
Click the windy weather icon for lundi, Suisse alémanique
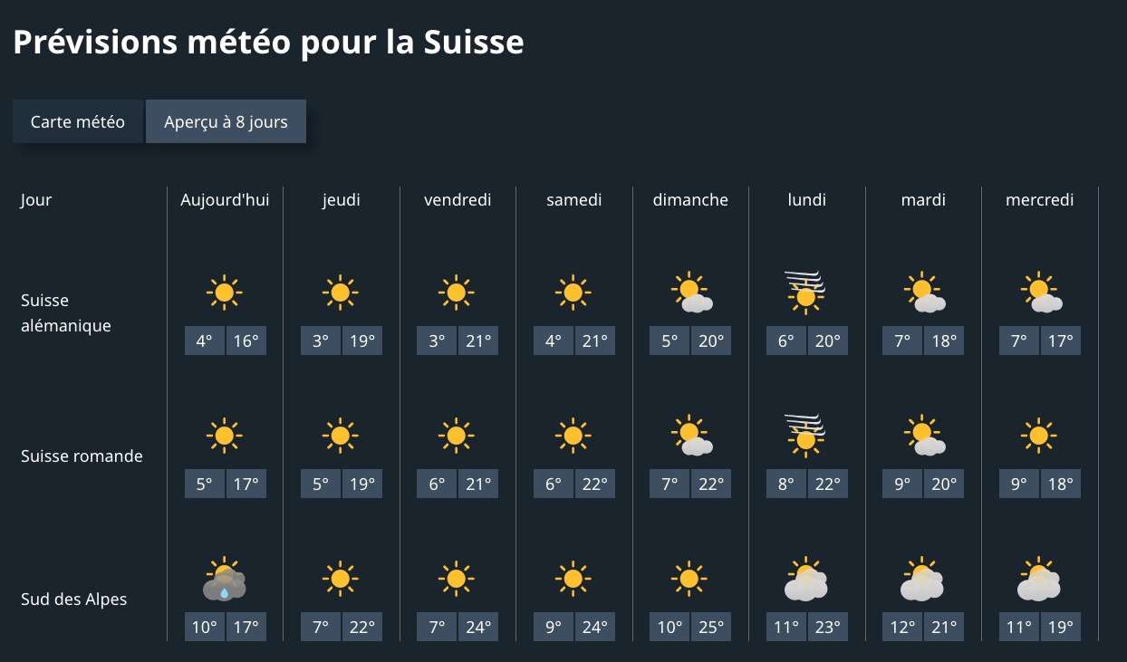pos(806,290)
